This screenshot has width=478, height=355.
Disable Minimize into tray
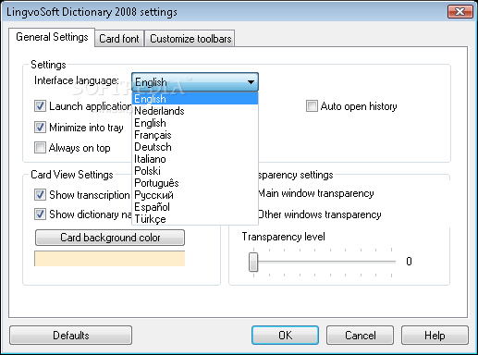40,127
